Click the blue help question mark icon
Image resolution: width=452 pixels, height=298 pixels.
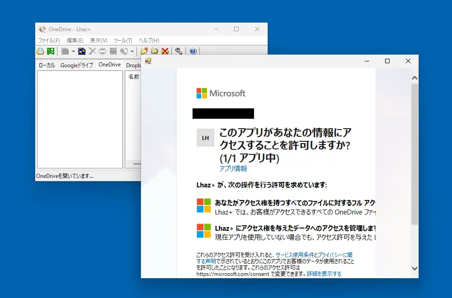193,51
